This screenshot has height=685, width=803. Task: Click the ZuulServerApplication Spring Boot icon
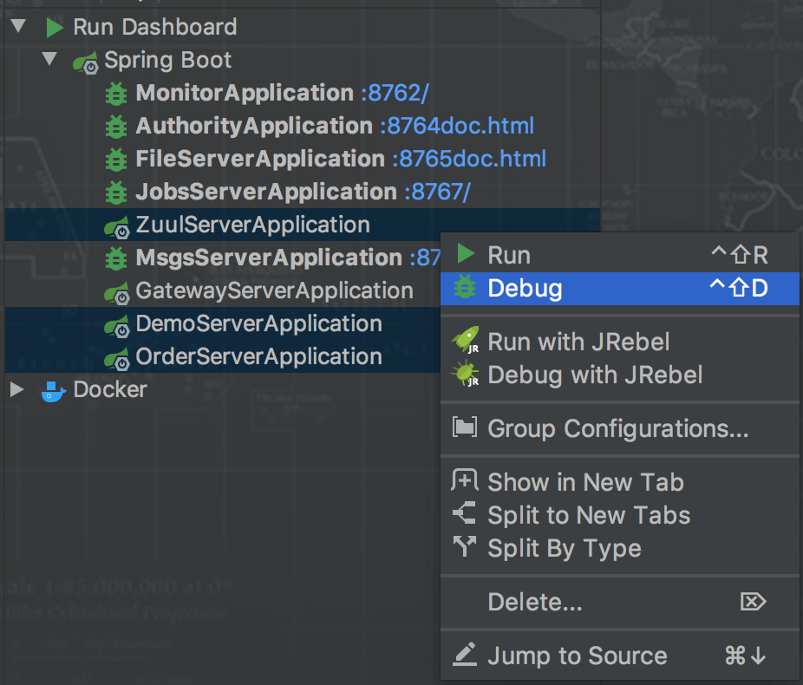(x=117, y=227)
